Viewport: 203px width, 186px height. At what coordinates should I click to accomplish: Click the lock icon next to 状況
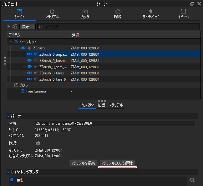(x=38, y=143)
